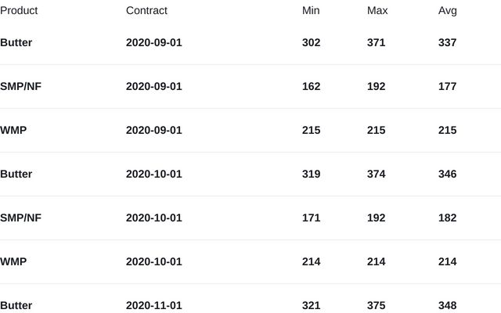Select Butter in the 2020-10-01 row

pos(16,174)
